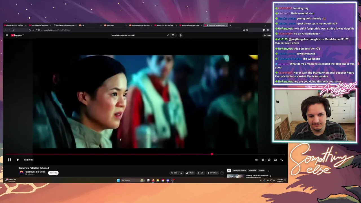Viewport: 361px width, 203px height.
Task: Open a new browser tab
Action: coord(230,25)
